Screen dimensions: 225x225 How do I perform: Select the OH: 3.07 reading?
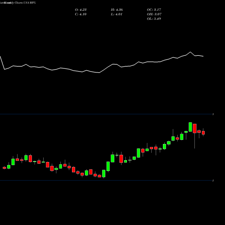[x=154, y=14]
